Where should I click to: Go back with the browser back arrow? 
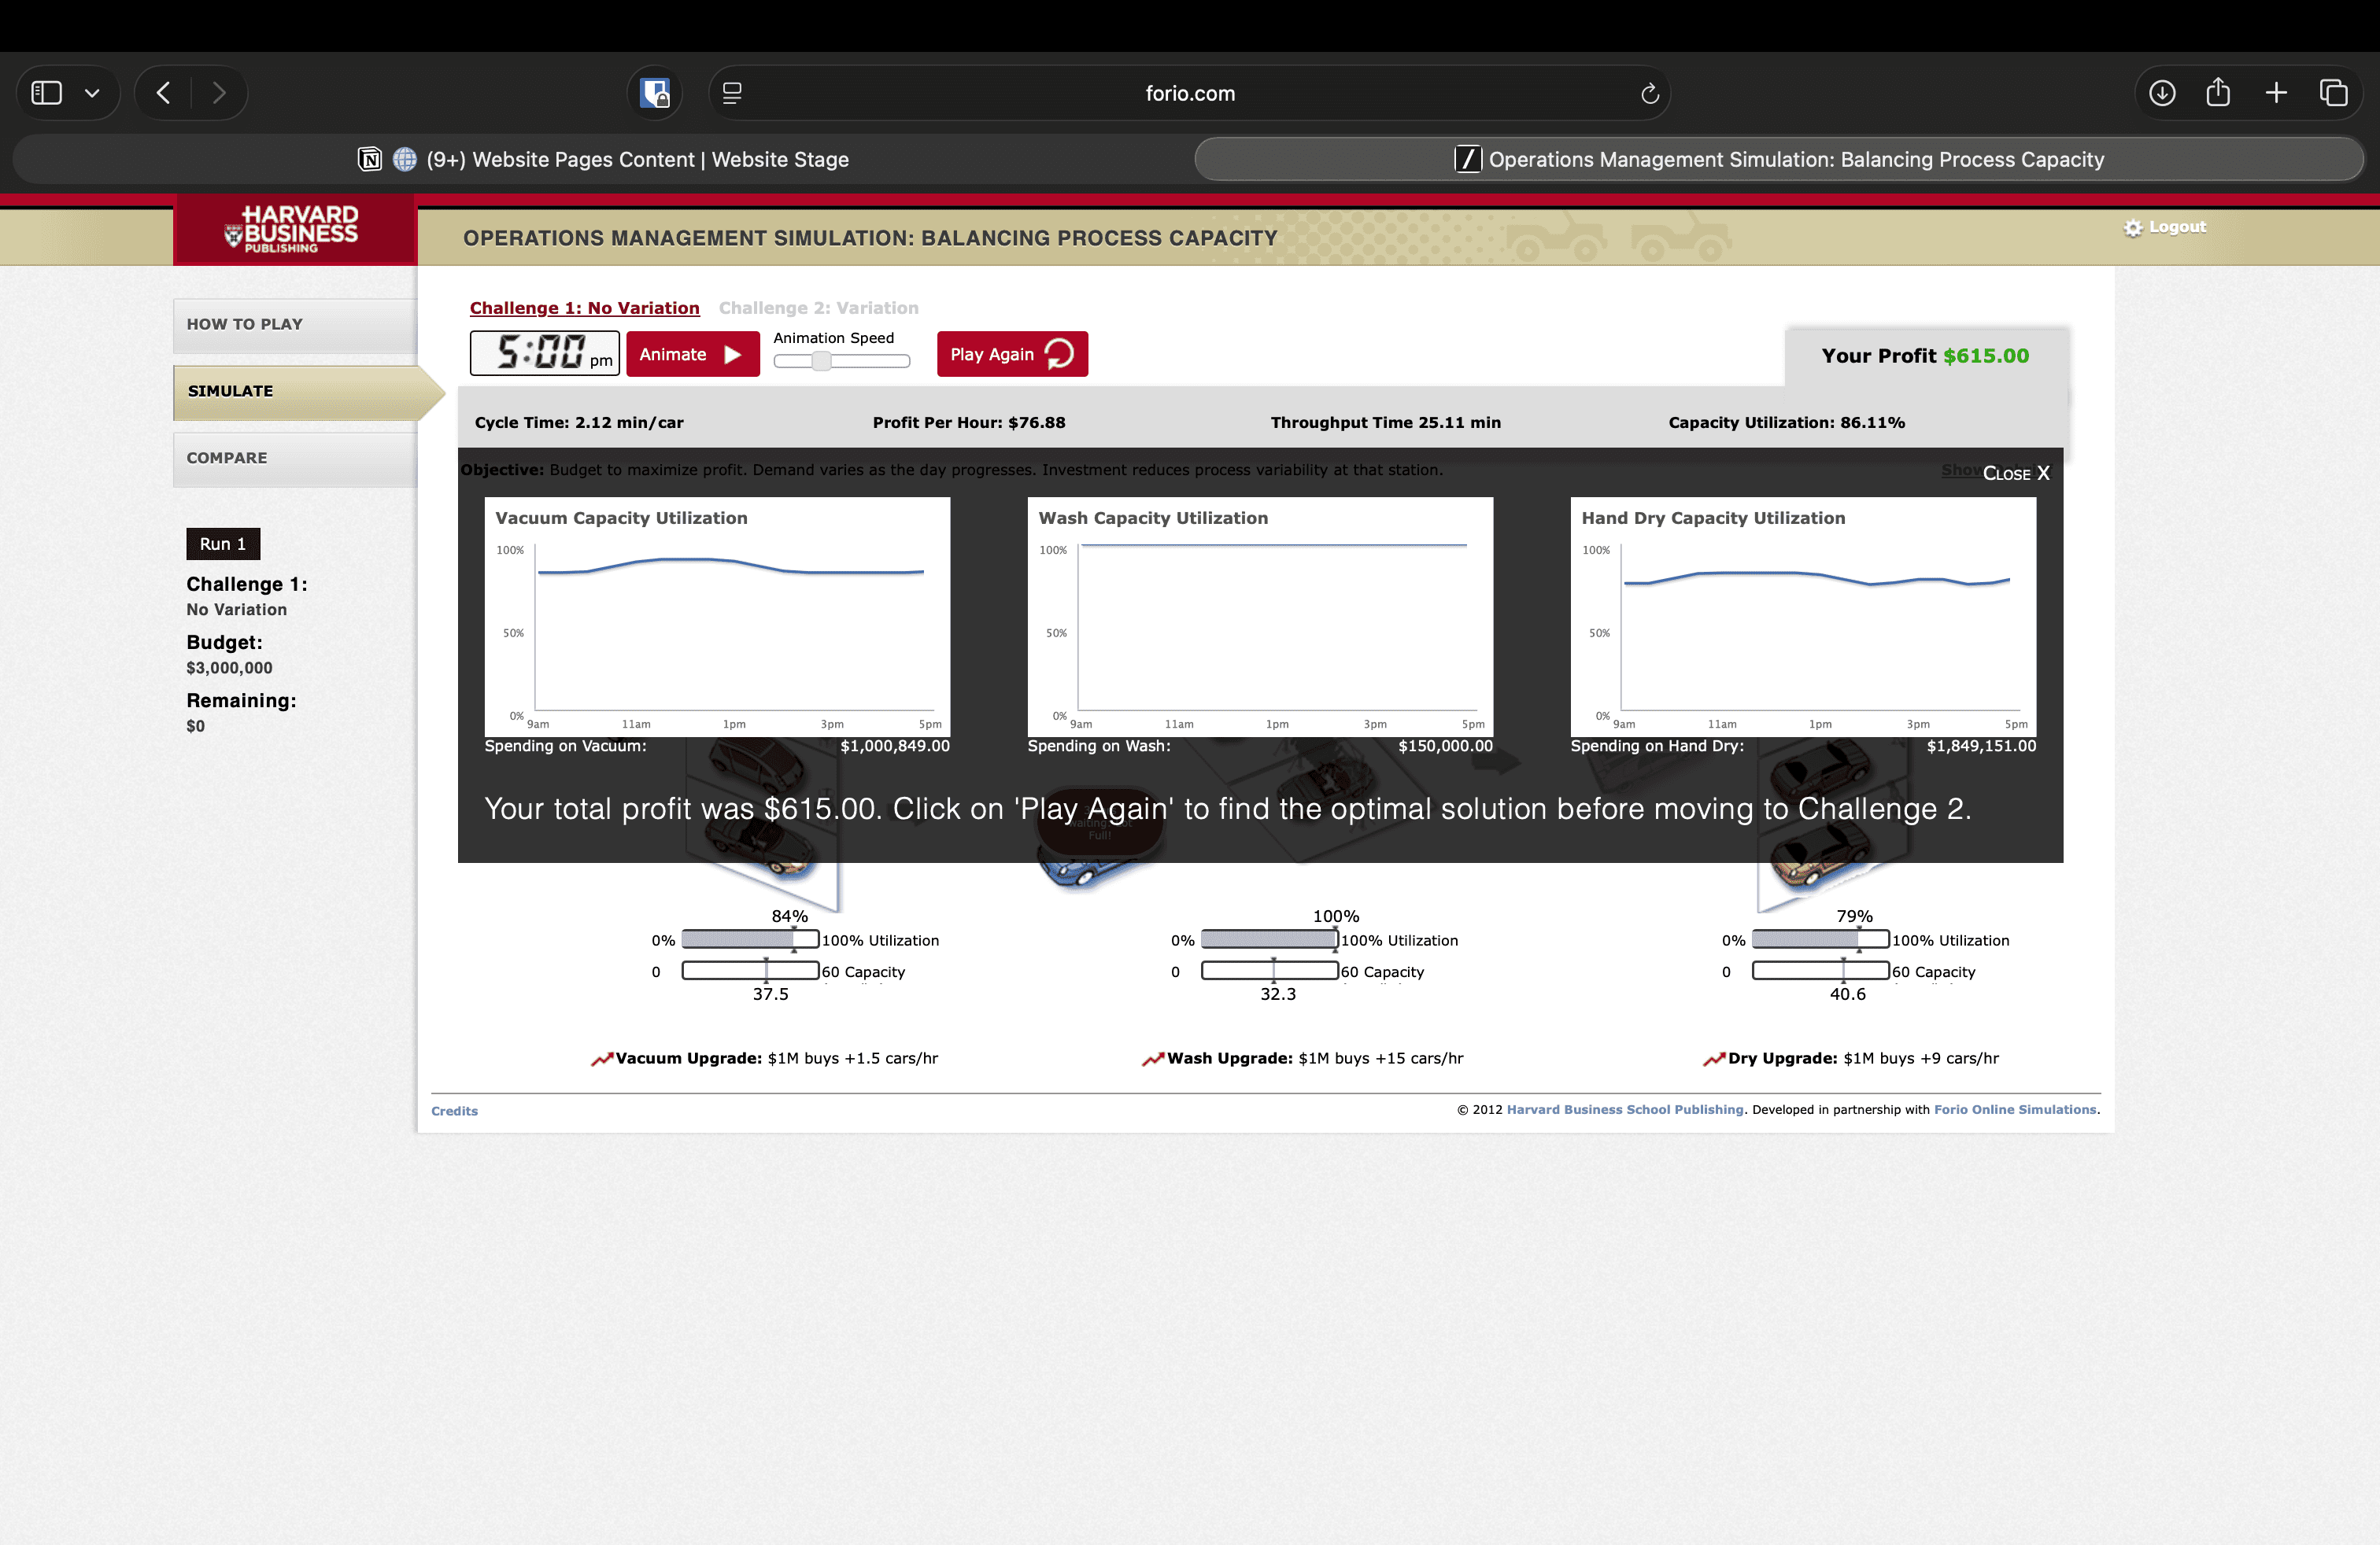[x=163, y=93]
